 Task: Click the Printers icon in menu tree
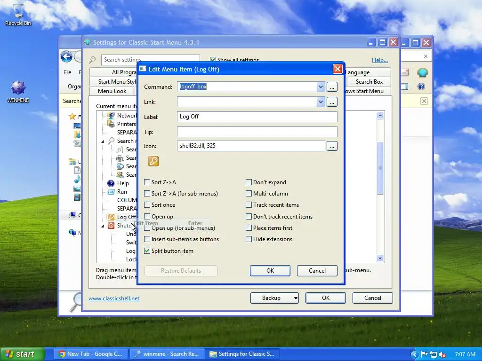click(111, 124)
